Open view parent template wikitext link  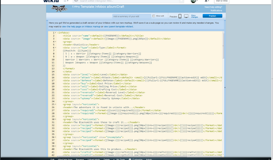pyautogui.click(x=119, y=26)
